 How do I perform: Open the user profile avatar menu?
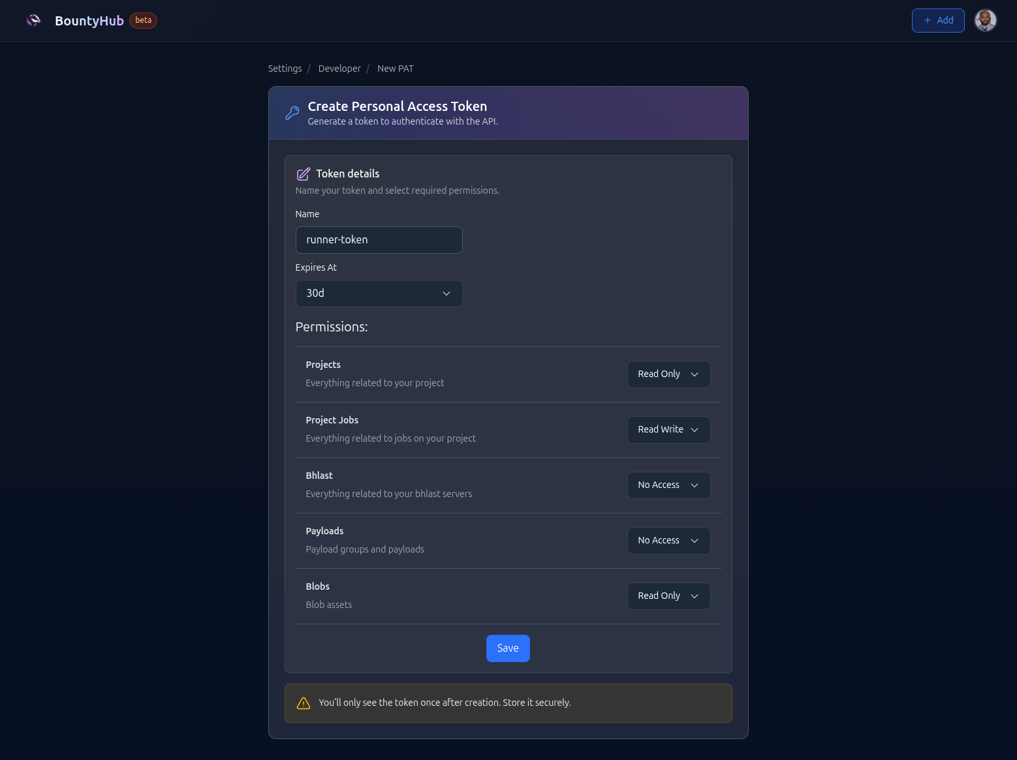[985, 20]
